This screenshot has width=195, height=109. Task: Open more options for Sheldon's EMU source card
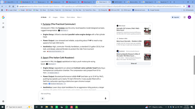(150, 38)
